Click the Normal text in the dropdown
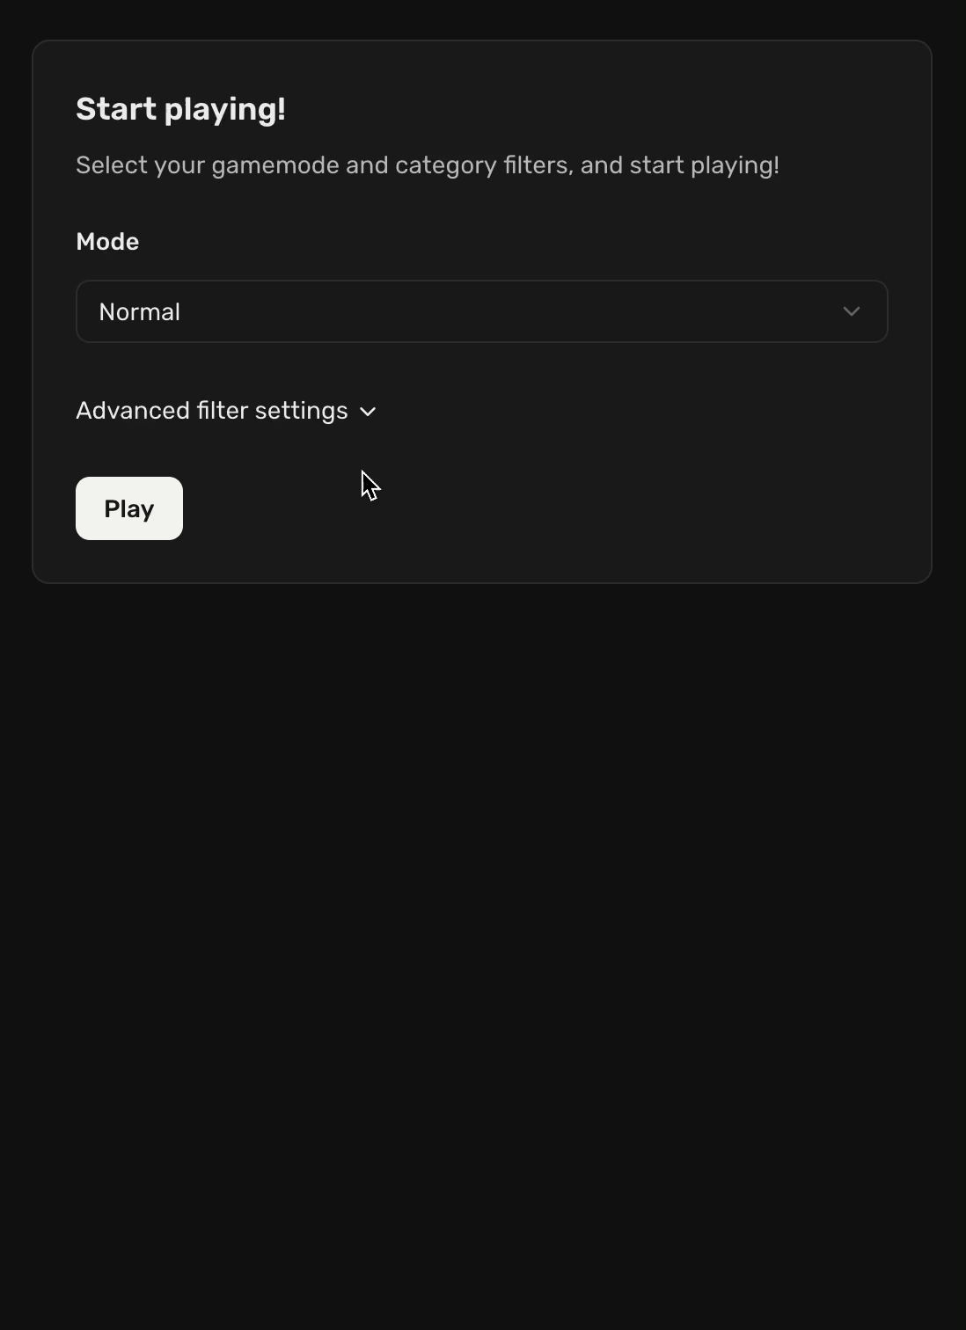The height and width of the screenshot is (1330, 966). point(140,311)
